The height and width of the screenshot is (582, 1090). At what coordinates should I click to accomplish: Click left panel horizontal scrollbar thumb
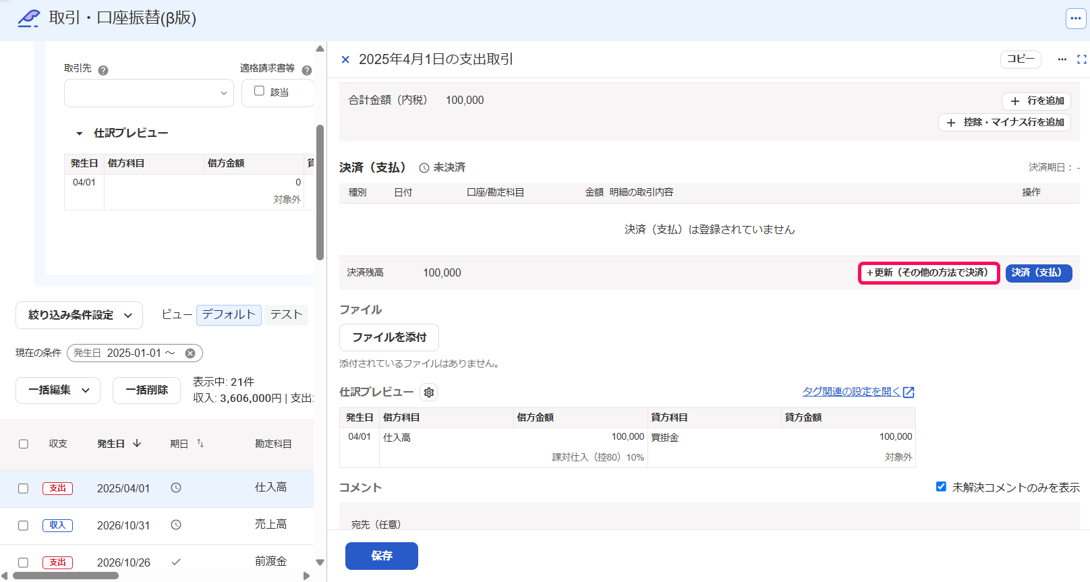(x=66, y=575)
